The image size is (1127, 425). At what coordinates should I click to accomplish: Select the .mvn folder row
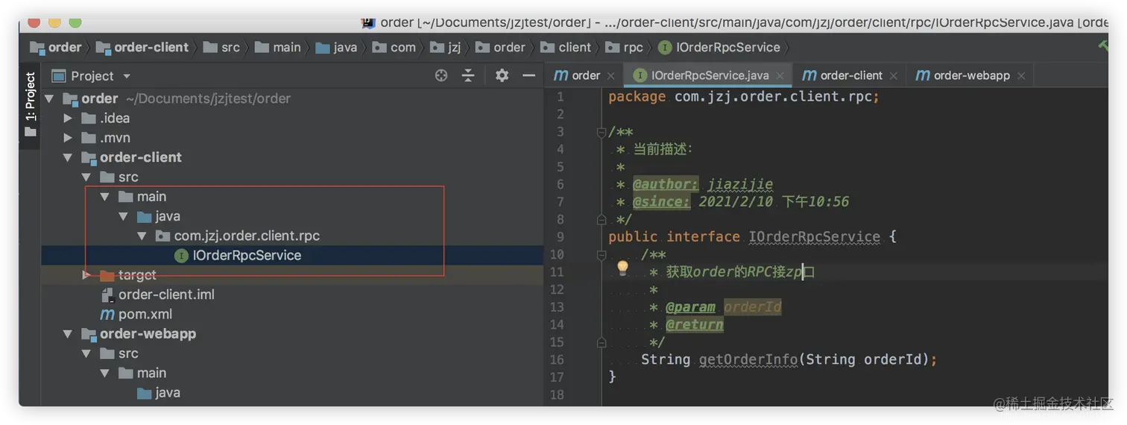click(x=291, y=138)
